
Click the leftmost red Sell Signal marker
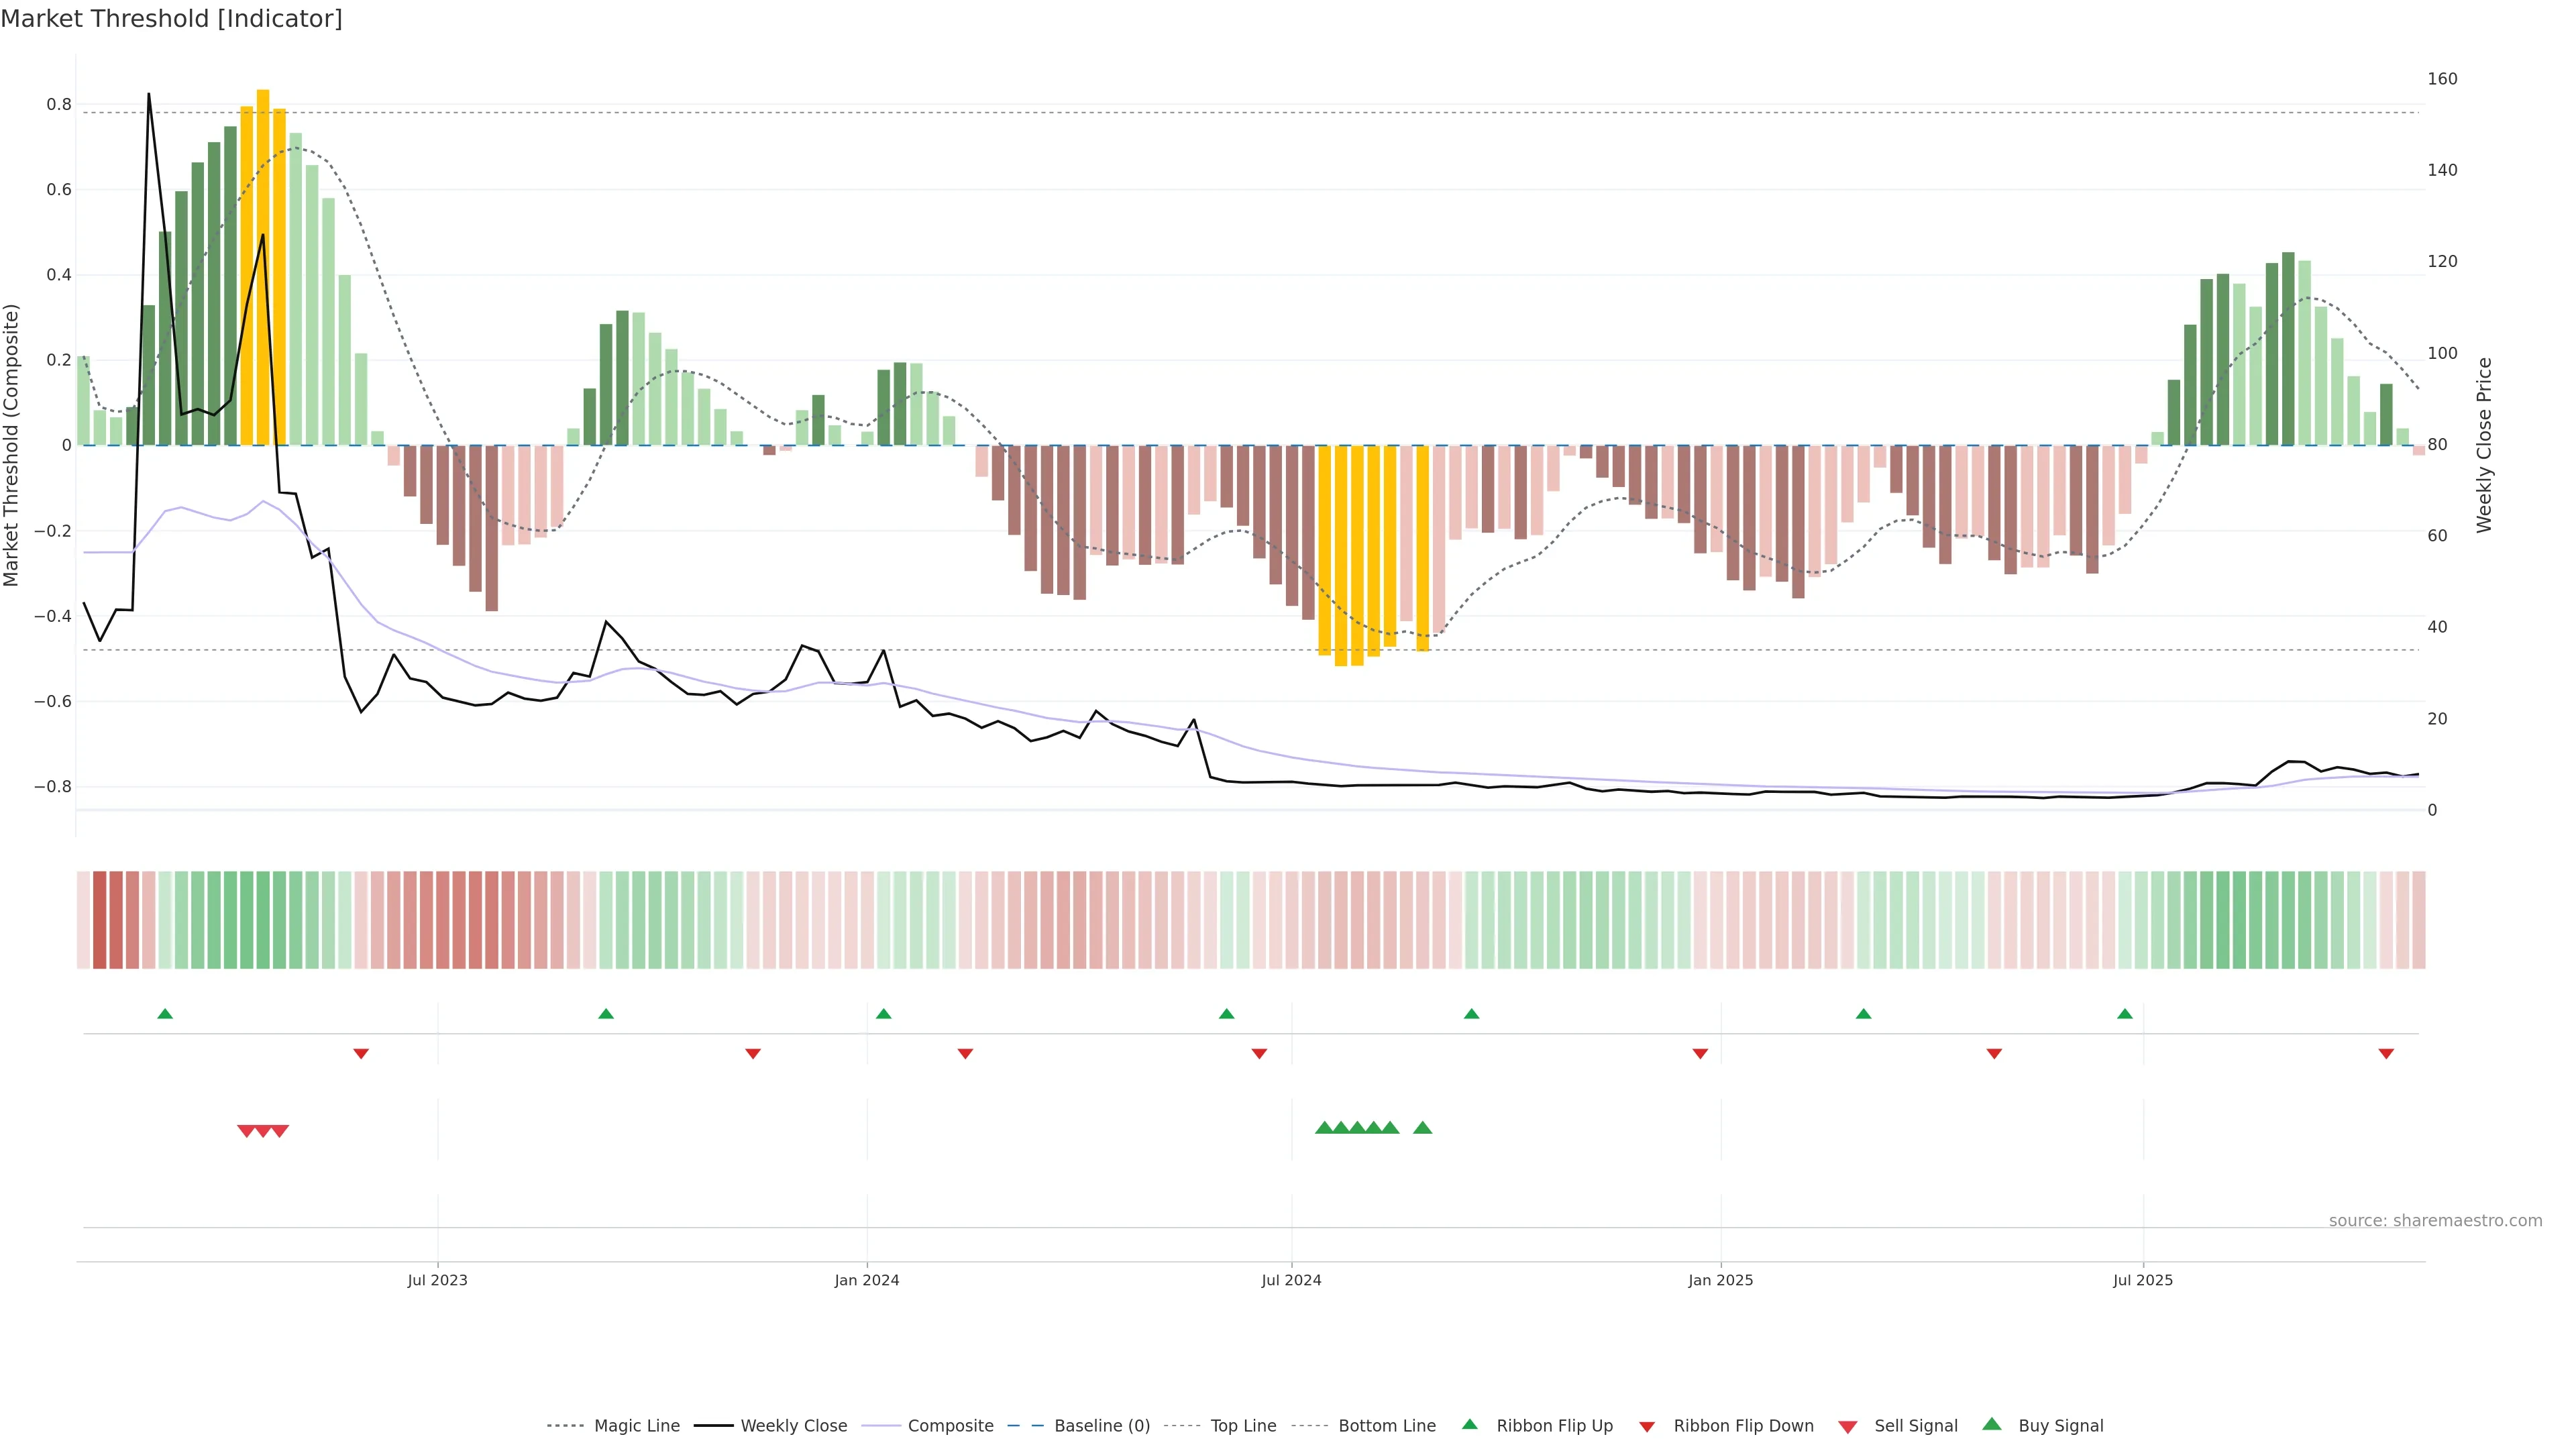(246, 1131)
